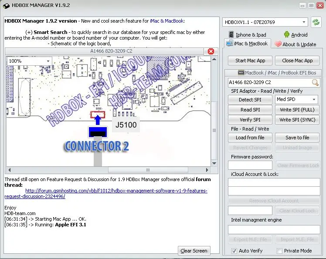The image size is (326, 259).
Task: Click the chip icon beside MacBook / iMac EFI Bios
Action: click(241, 73)
